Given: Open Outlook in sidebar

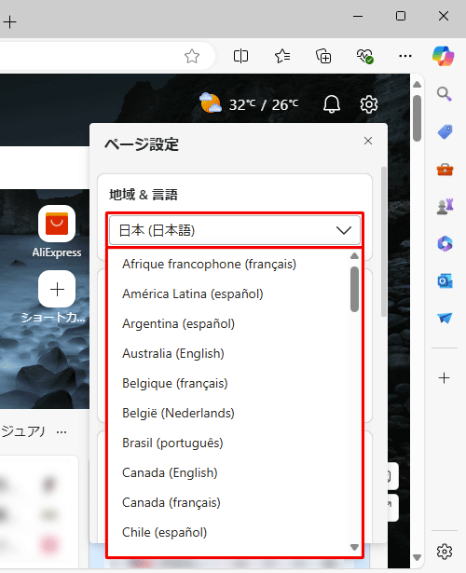Looking at the screenshot, I should pyautogui.click(x=445, y=281).
